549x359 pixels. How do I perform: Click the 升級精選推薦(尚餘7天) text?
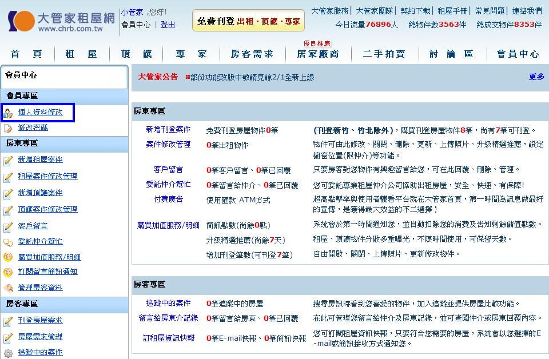pos(246,241)
